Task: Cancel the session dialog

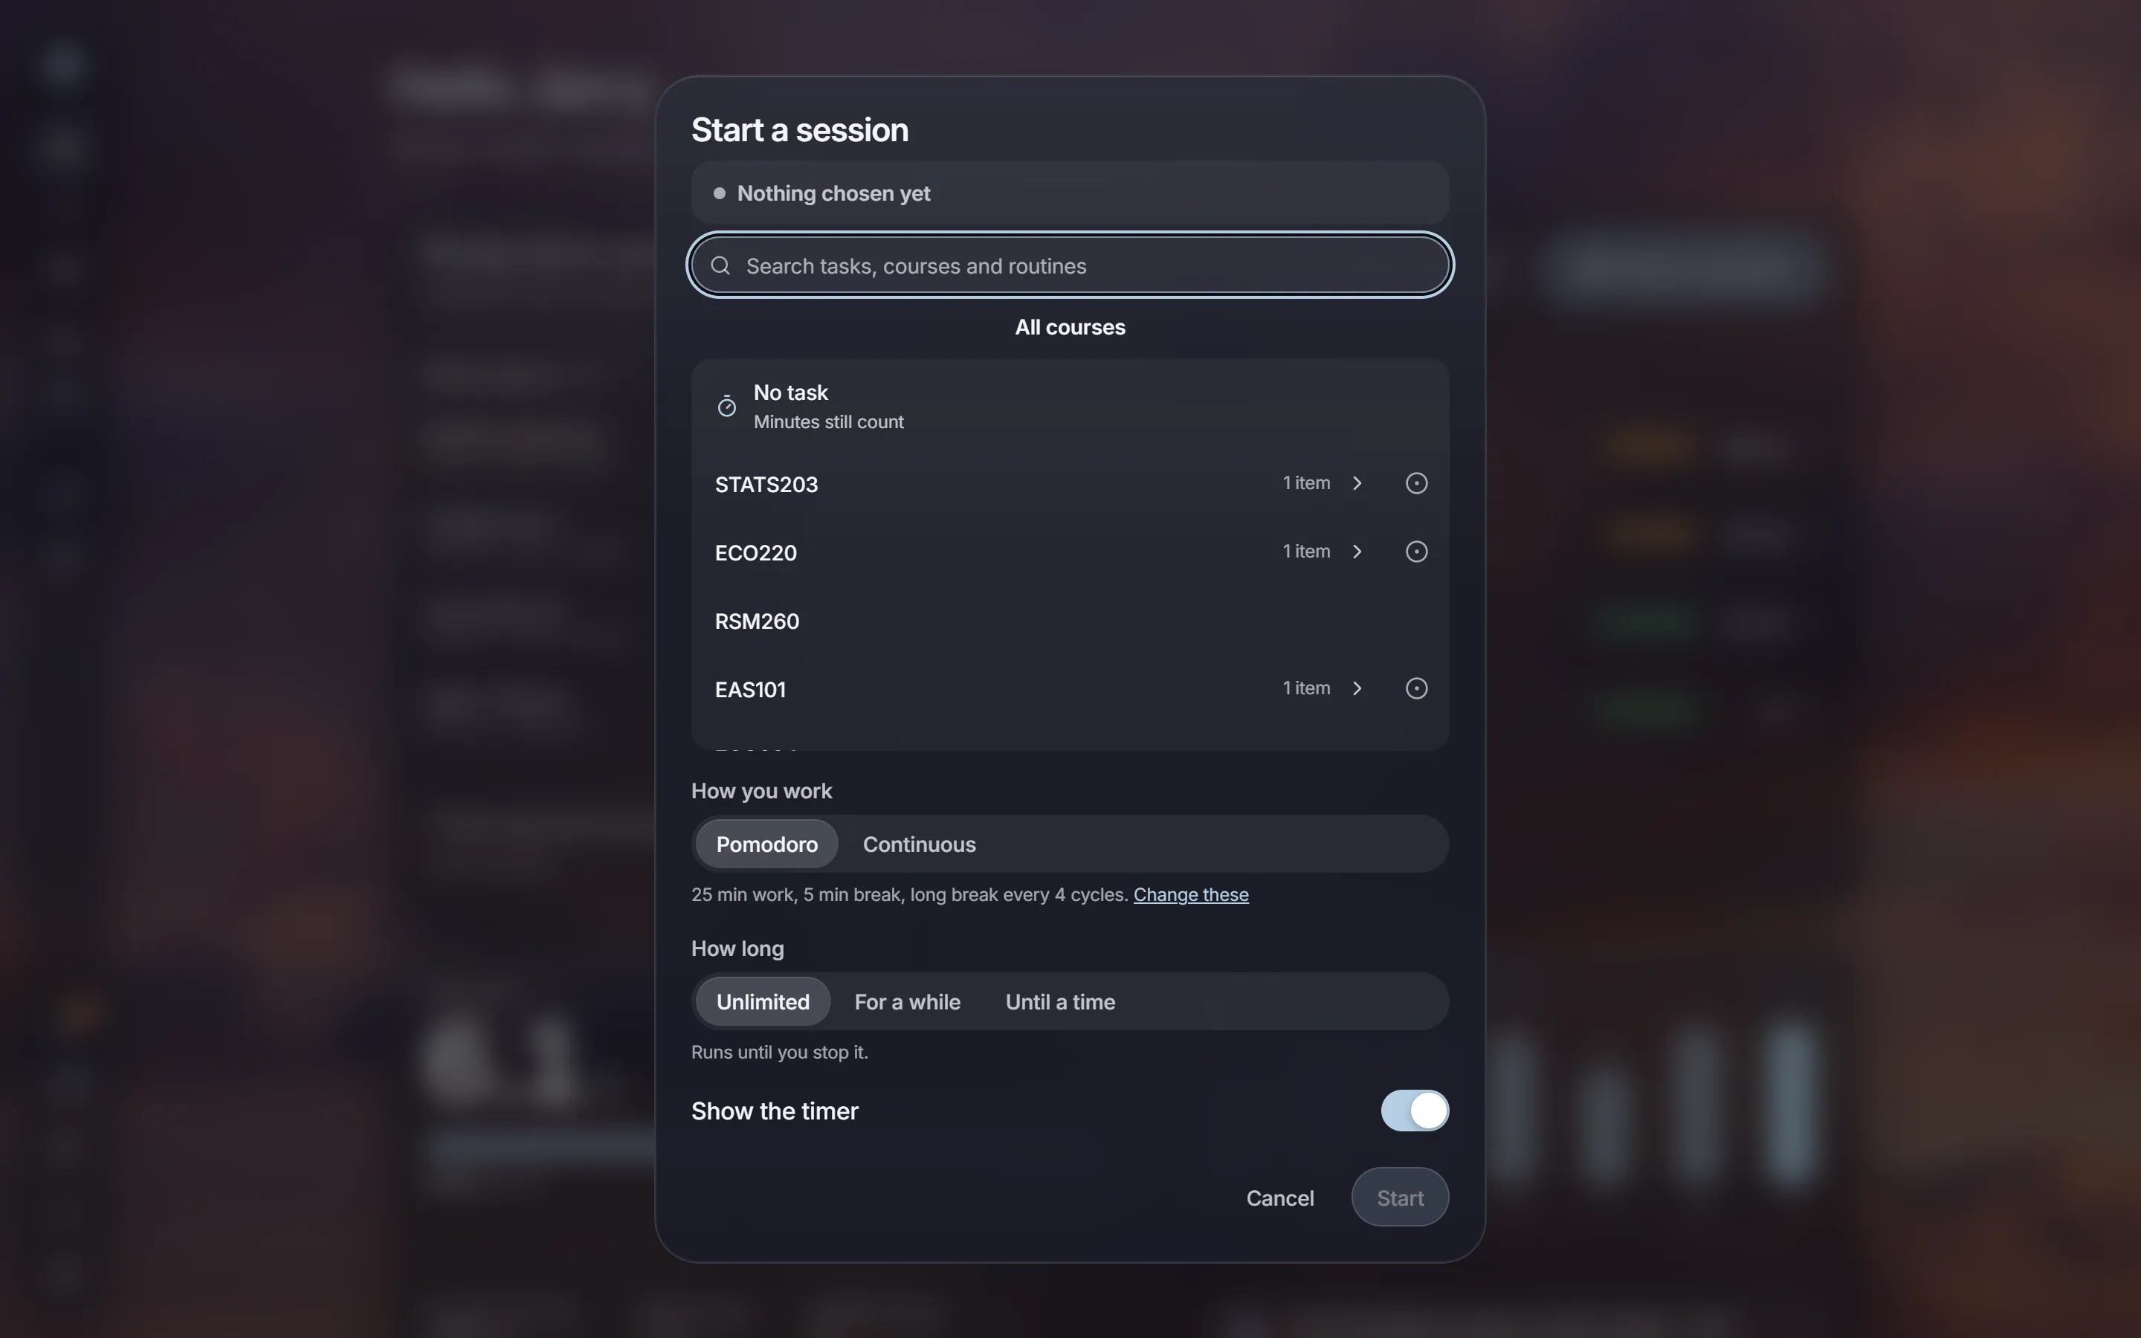Action: click(x=1279, y=1198)
